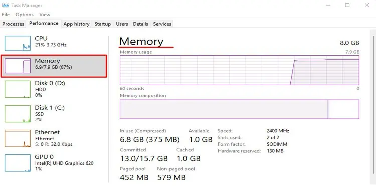376x188 pixels.
Task: Click the 579 MB non-paged pool value
Action: pos(171,177)
